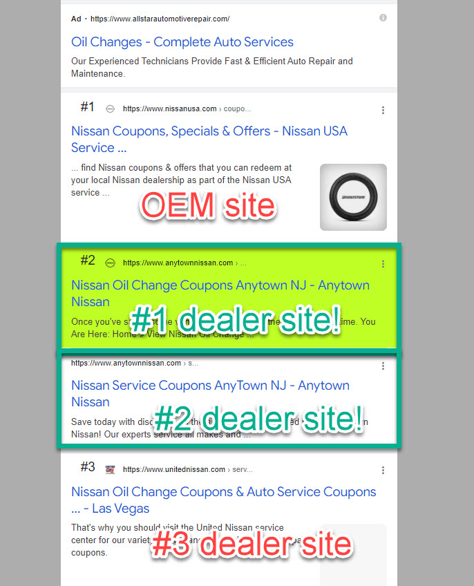Click the United Nissan favicon
The width and height of the screenshot is (474, 586).
[110, 469]
